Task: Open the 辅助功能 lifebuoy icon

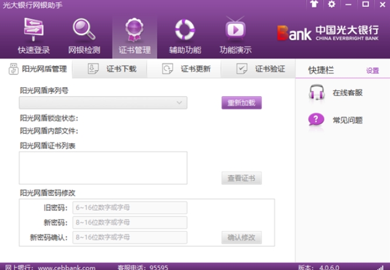Action: [x=185, y=30]
